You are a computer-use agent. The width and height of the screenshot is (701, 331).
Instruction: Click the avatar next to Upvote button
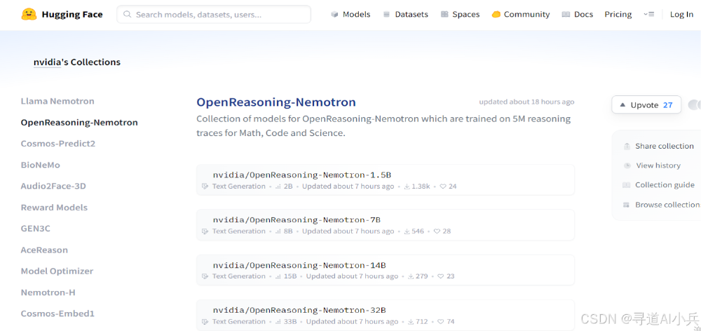(x=694, y=105)
